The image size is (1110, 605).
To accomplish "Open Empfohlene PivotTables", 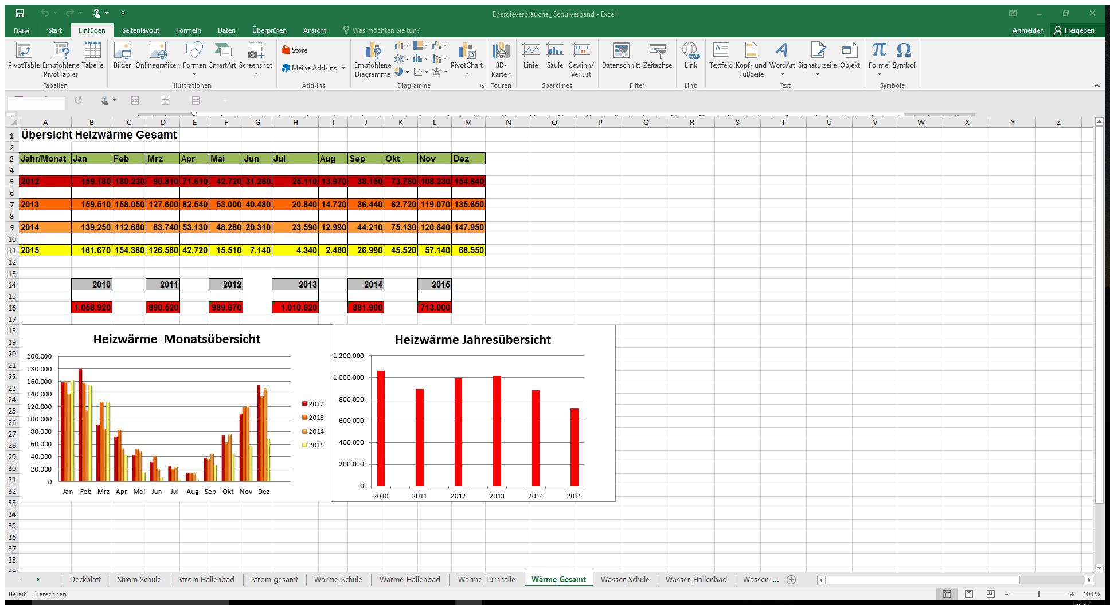I will (61, 60).
